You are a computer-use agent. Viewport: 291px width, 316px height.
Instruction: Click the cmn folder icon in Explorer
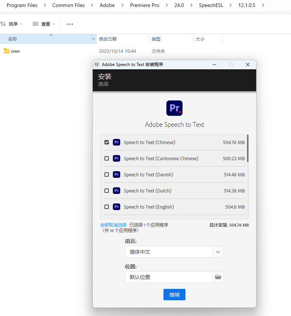7,51
